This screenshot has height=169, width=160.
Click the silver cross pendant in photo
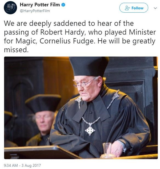click(90, 130)
